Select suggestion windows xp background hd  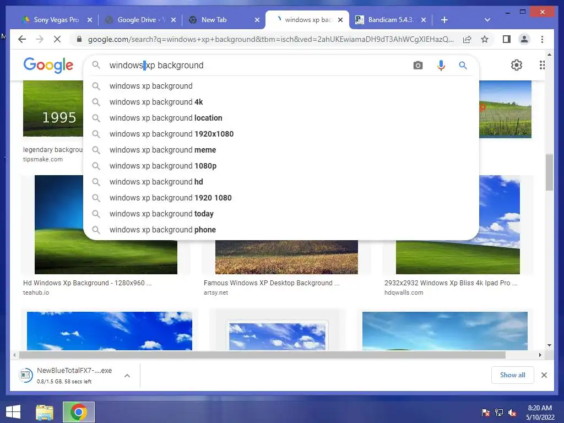point(281,182)
